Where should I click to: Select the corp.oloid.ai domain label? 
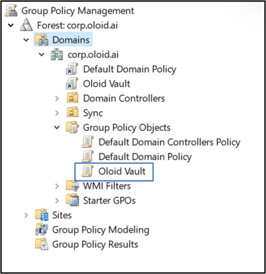93,54
